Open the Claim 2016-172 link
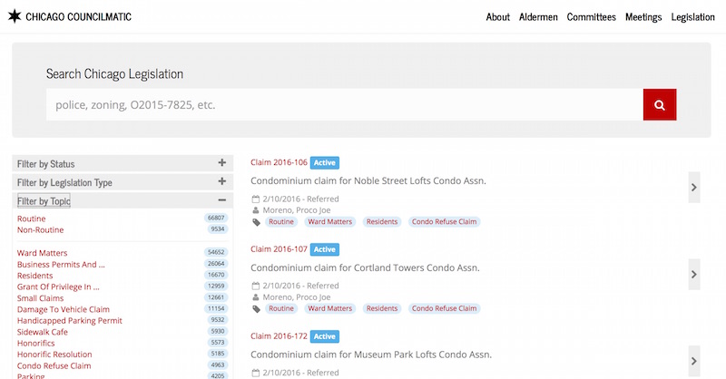726x379 pixels. 279,336
